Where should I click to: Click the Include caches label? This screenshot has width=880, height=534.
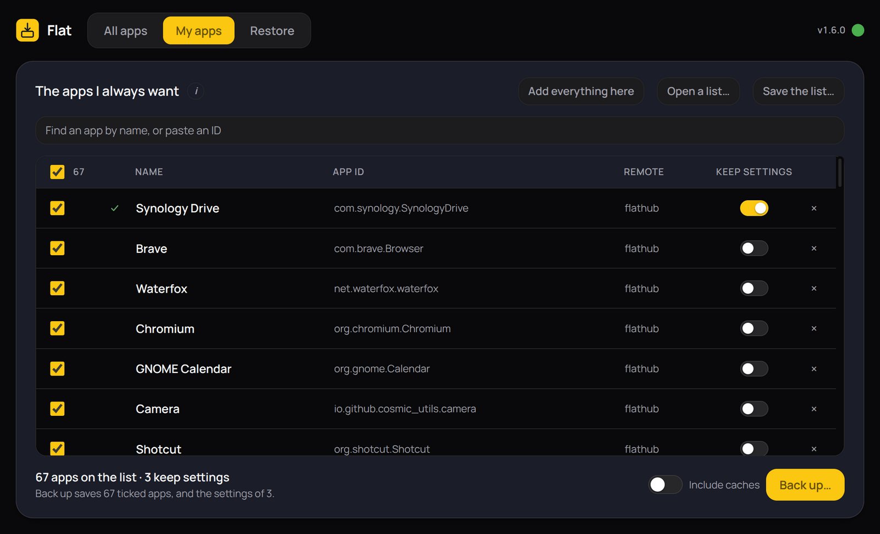click(724, 485)
